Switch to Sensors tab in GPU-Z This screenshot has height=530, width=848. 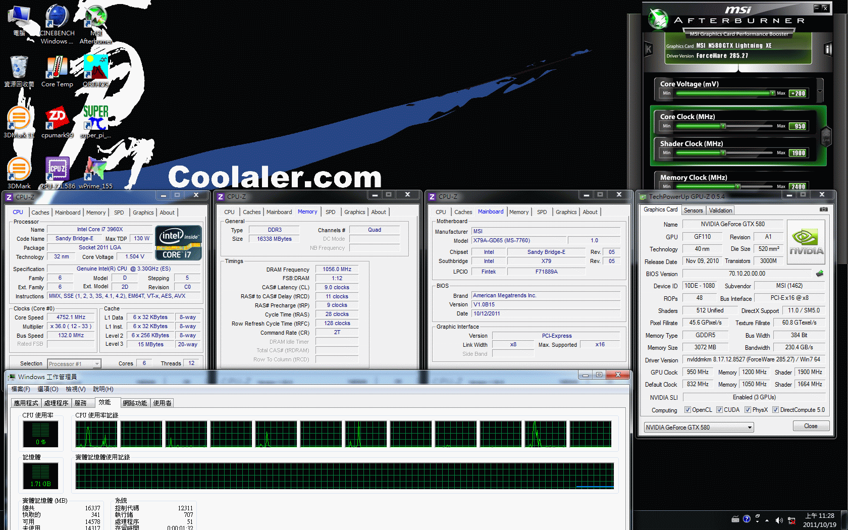coord(693,210)
